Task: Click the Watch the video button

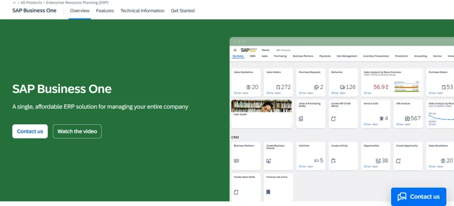Action: pos(77,131)
